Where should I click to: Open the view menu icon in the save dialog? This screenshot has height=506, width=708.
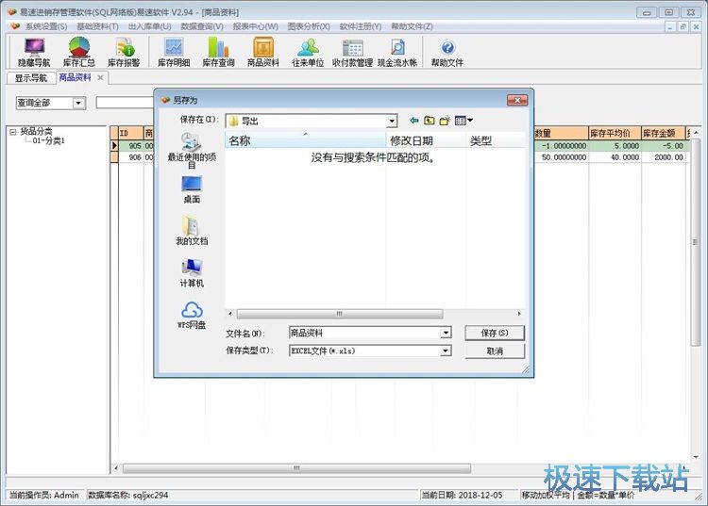[464, 121]
